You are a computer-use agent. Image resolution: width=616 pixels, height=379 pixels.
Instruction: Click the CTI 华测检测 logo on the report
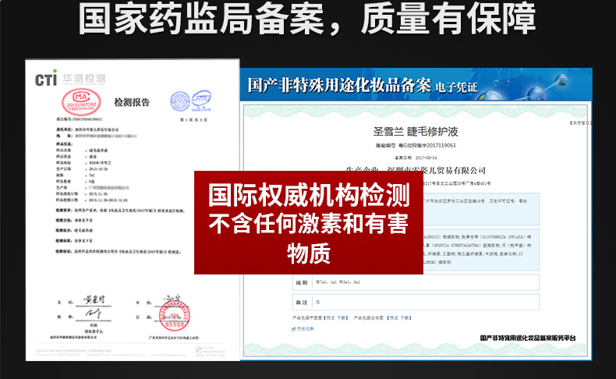click(70, 78)
